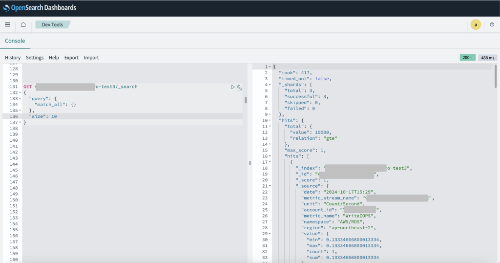Click the "sum" value line
500x263 pixels.
(343, 258)
